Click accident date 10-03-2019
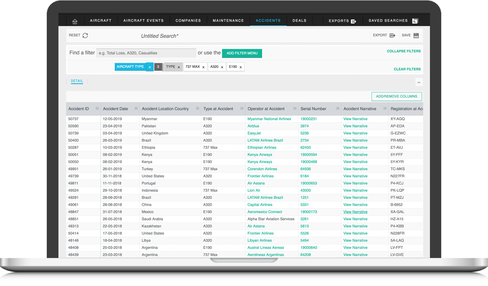Screen dimensions: 488x286 click(x=112, y=147)
